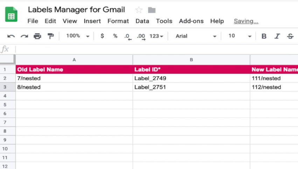The height and width of the screenshot is (169, 298).
Task: Select row 1 header
Action: (8, 70)
